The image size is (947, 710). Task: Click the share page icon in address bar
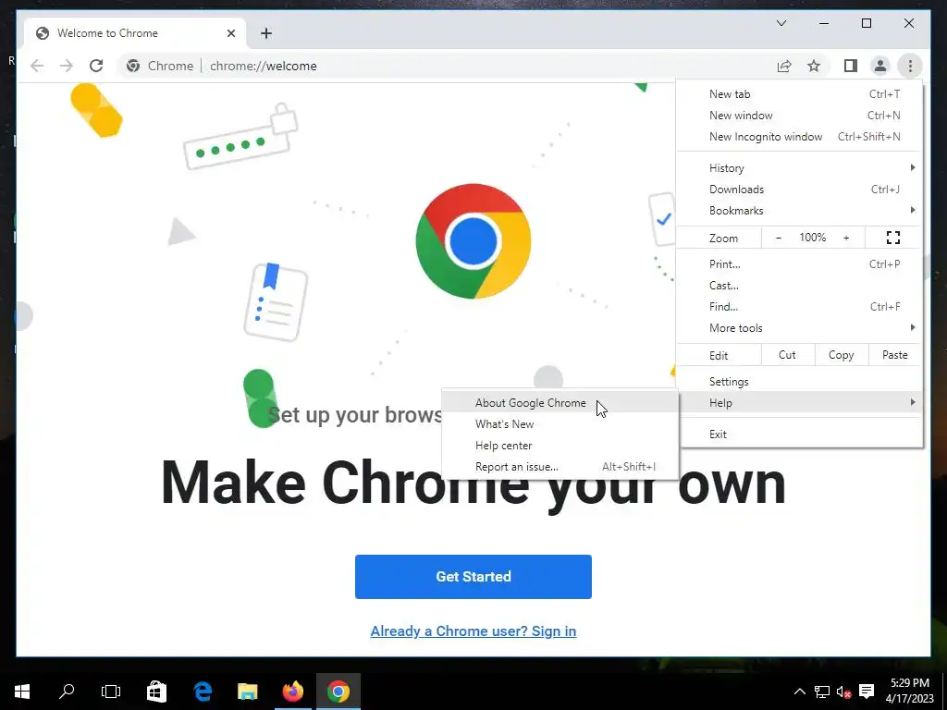pyautogui.click(x=784, y=66)
